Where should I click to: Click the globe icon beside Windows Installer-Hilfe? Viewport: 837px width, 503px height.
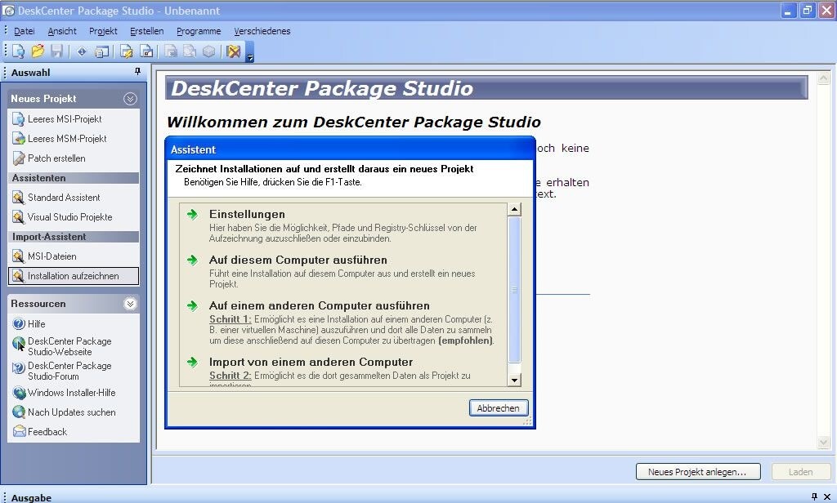(x=19, y=393)
